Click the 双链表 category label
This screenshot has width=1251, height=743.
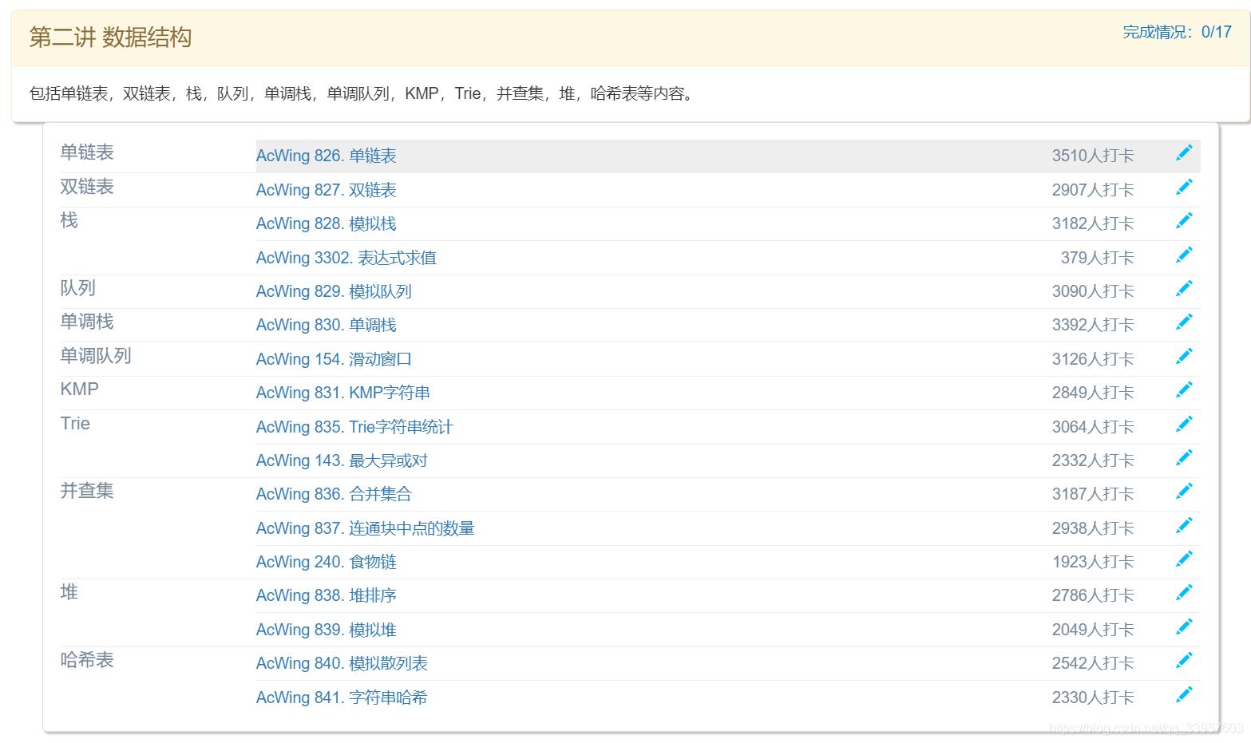(x=87, y=187)
